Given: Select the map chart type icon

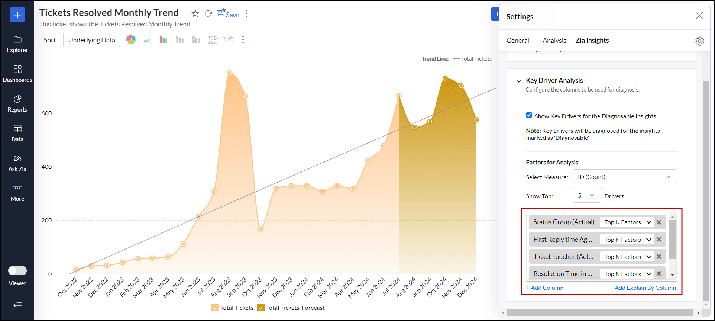Looking at the screenshot, I should 228,40.
